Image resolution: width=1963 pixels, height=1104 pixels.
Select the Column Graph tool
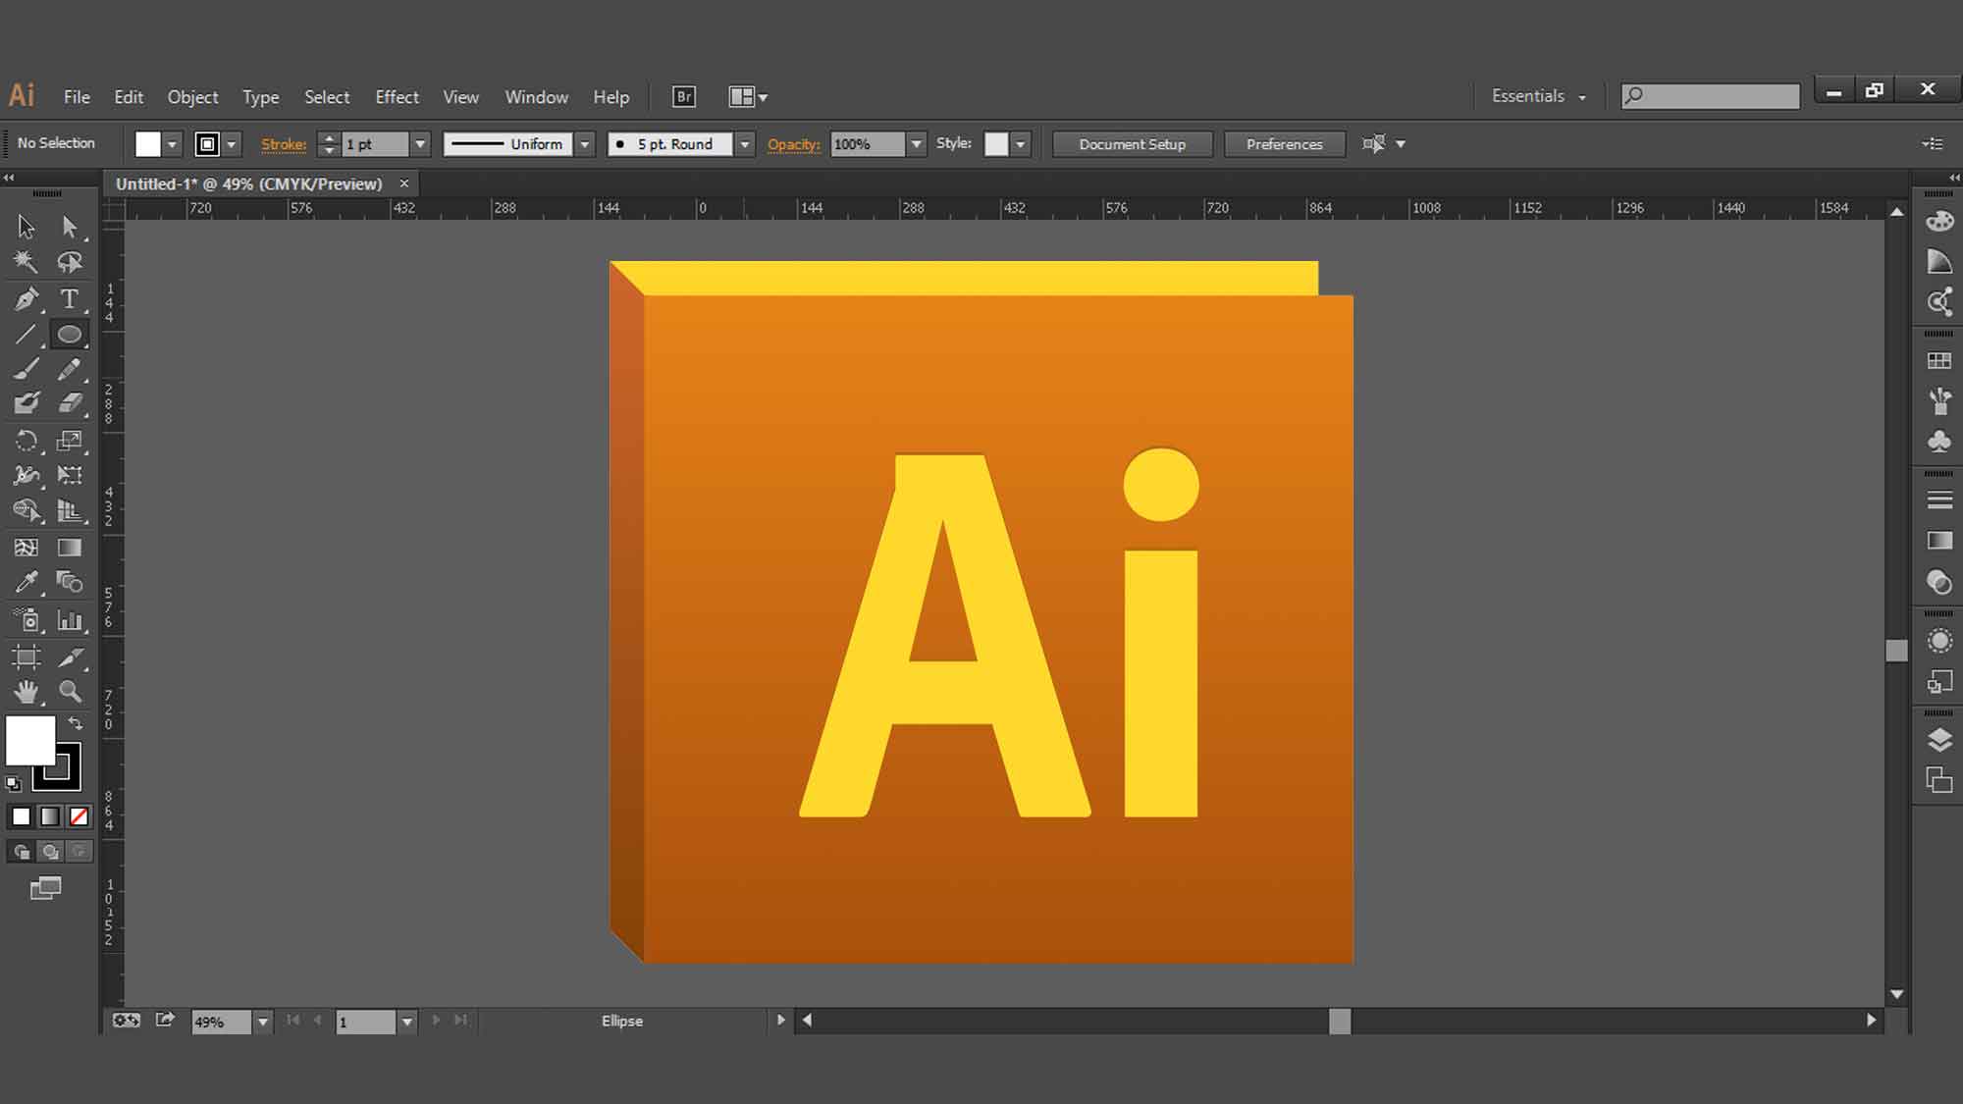[70, 620]
